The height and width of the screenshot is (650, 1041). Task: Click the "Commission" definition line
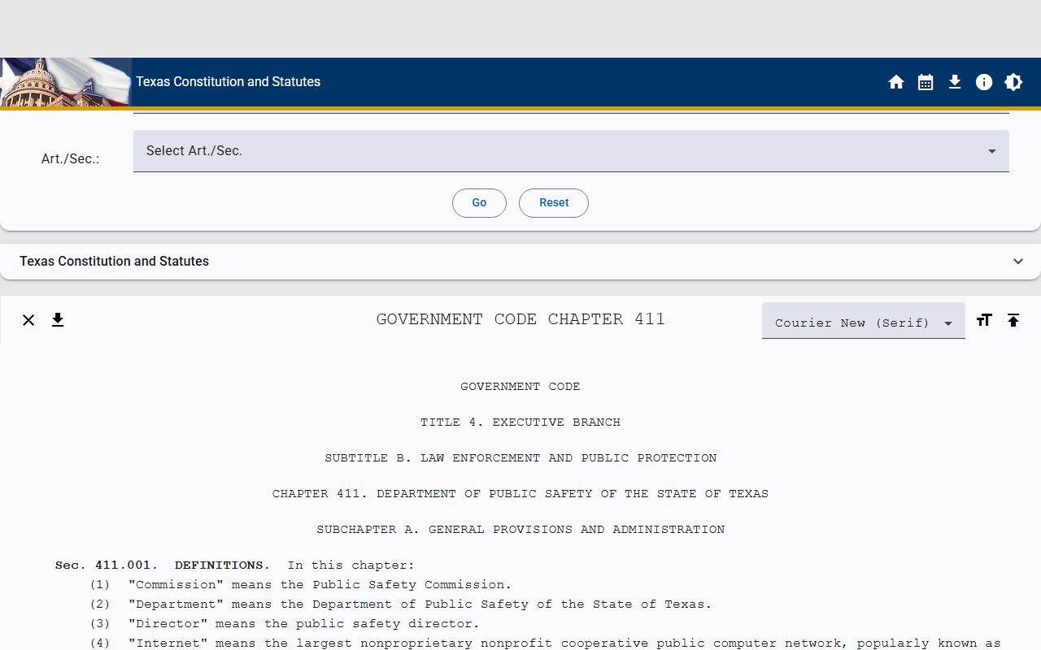pyautogui.click(x=301, y=585)
